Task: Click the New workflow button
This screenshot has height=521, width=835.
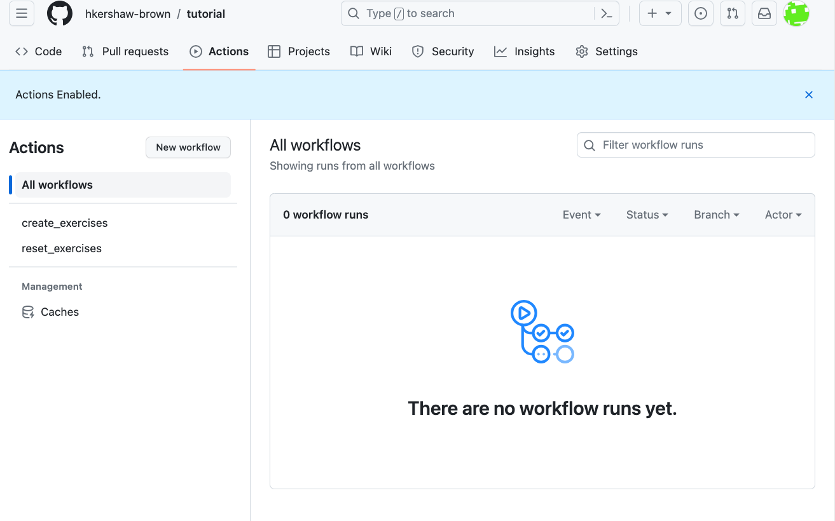Action: pos(188,147)
